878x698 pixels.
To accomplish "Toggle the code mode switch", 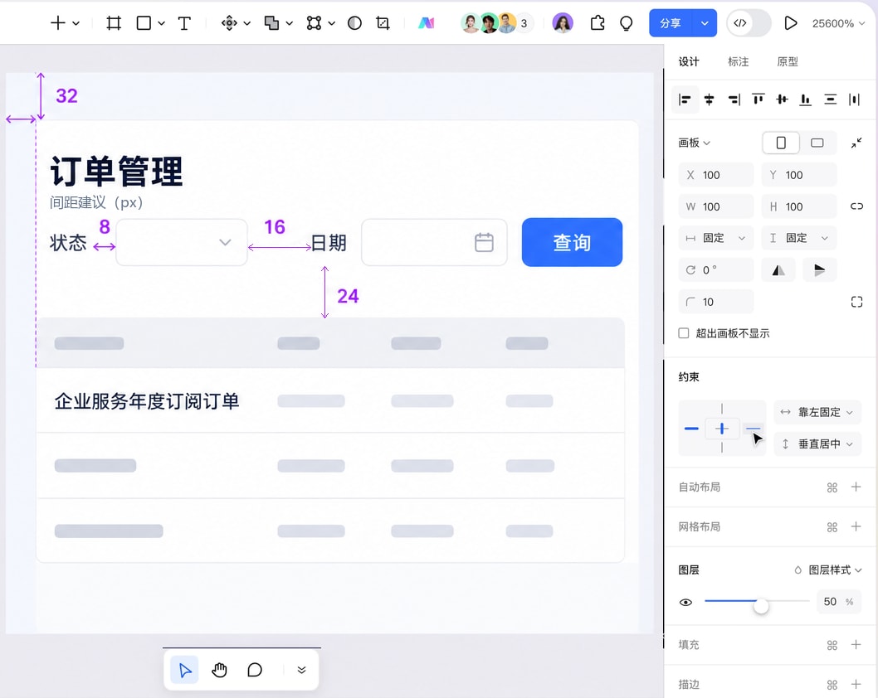I will click(x=749, y=23).
